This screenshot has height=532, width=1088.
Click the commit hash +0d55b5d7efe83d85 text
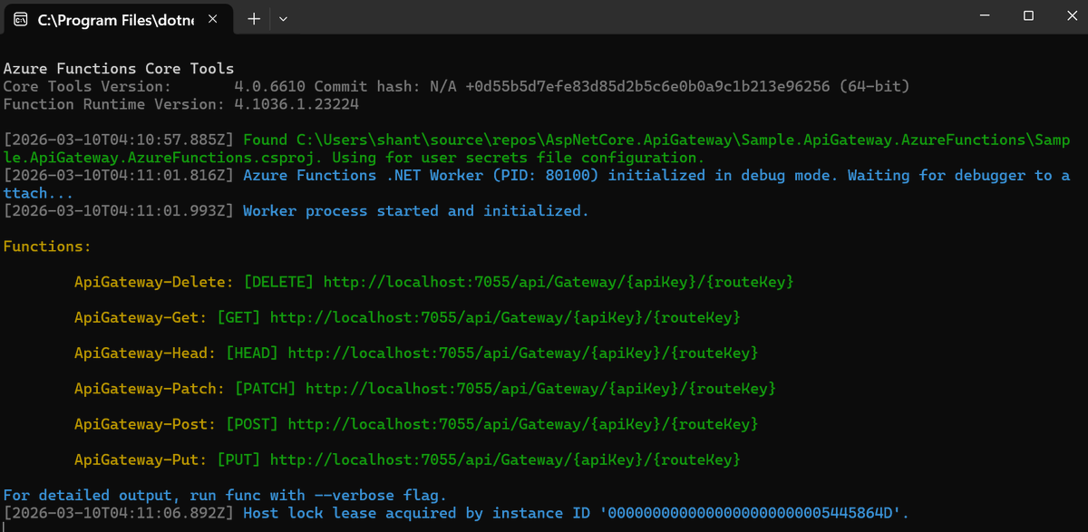[647, 86]
